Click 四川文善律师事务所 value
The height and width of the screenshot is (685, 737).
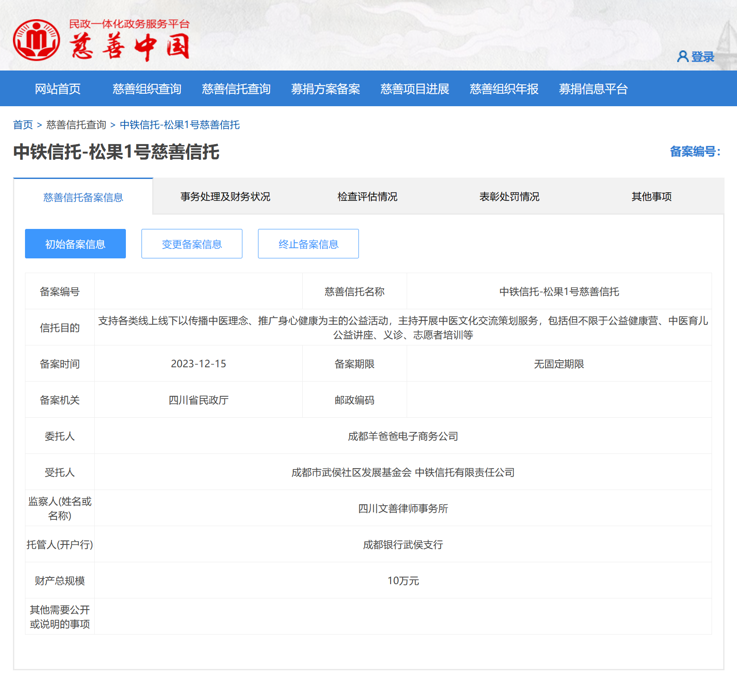[403, 508]
